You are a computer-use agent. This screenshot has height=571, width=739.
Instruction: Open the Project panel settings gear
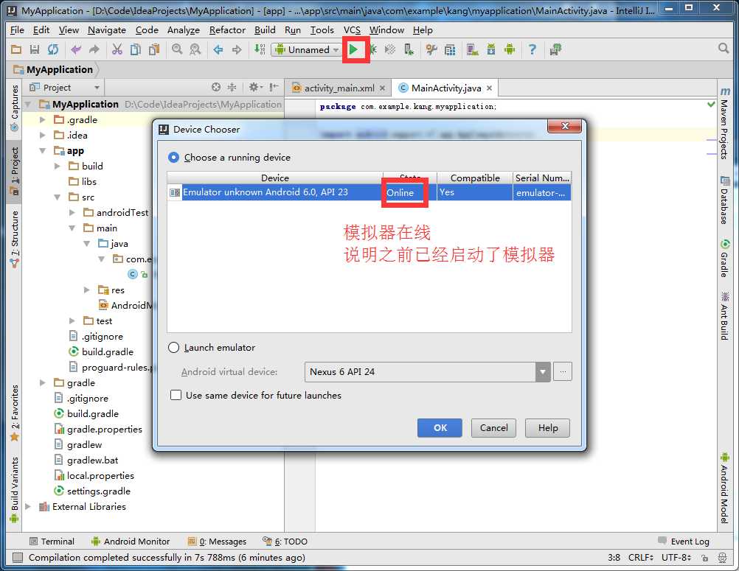(x=255, y=87)
